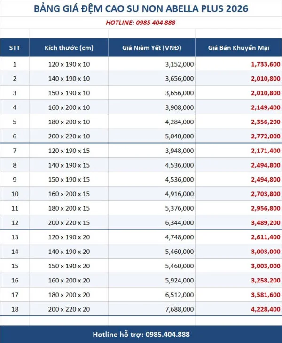Select row number 13 cell
The height and width of the screenshot is (343, 282).
click(x=15, y=237)
